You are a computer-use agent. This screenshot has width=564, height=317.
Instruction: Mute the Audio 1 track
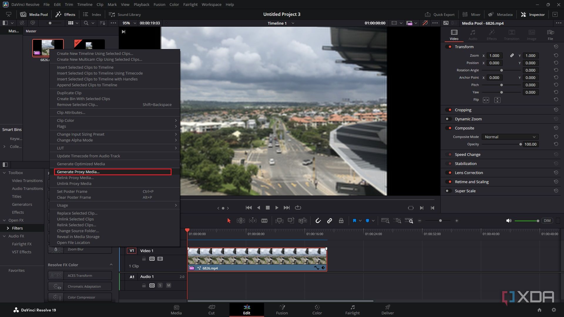169,285
